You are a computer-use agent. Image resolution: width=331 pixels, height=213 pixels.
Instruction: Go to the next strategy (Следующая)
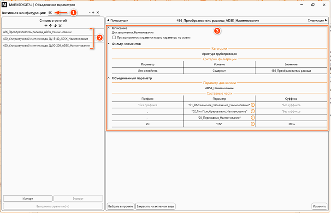click(318, 21)
